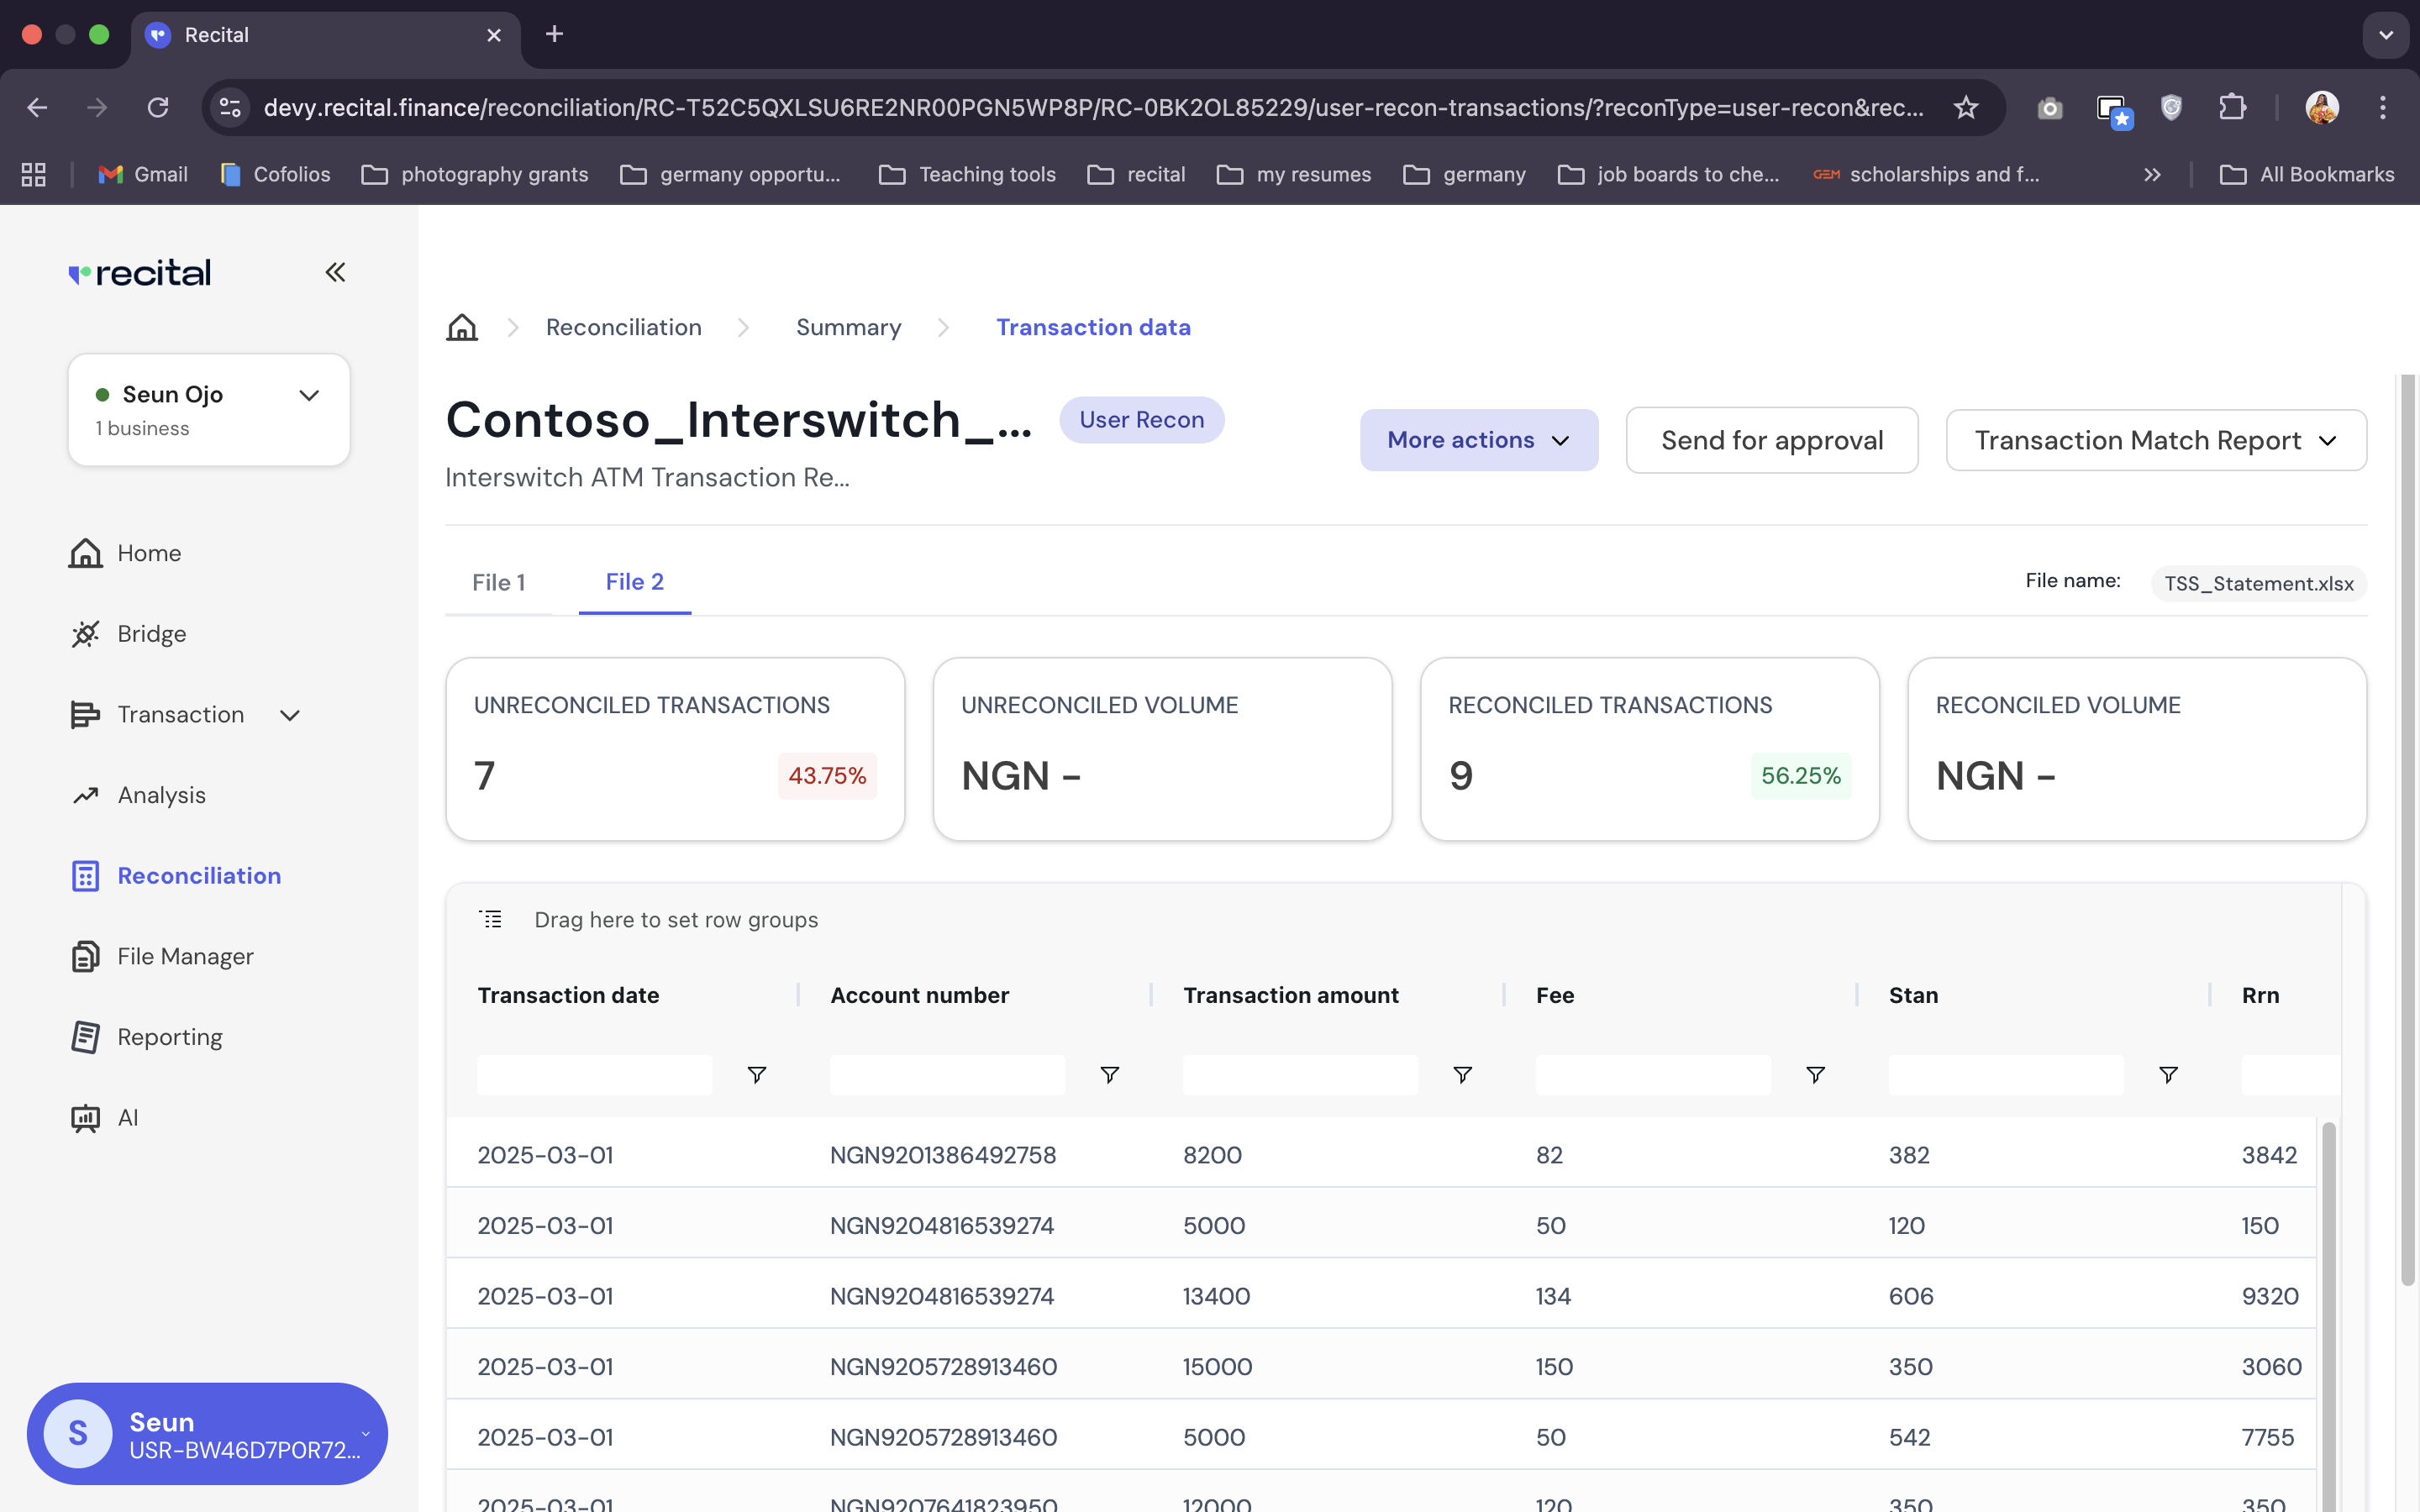Click the row groups list icon
The width and height of the screenshot is (2420, 1512).
tap(490, 919)
